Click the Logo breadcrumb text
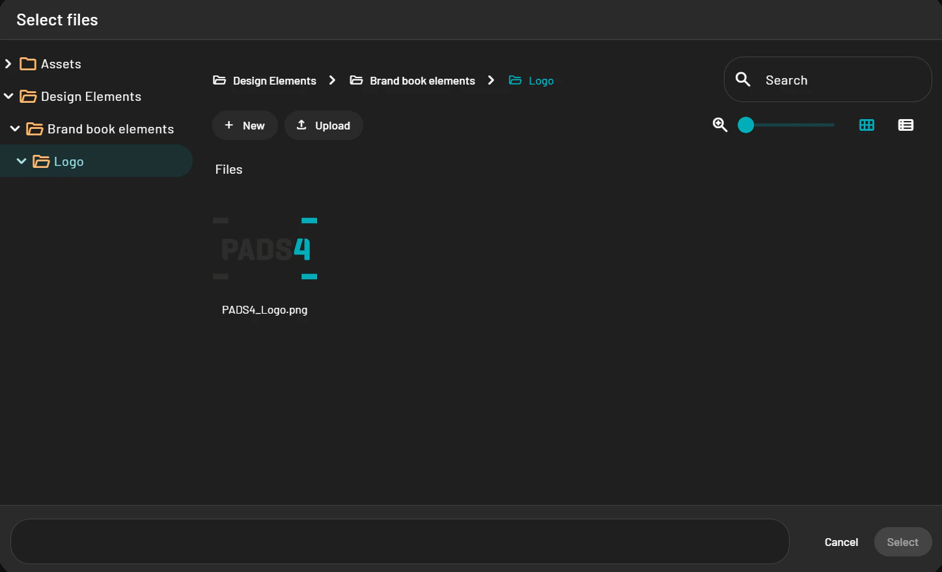 pyautogui.click(x=541, y=81)
